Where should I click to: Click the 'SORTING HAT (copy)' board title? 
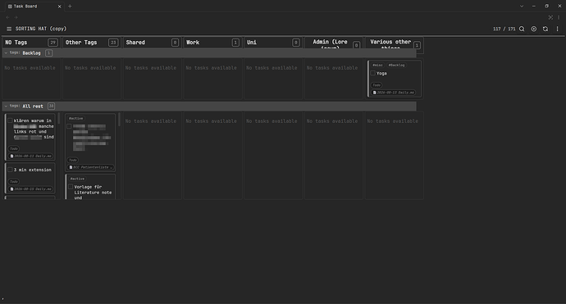41,29
